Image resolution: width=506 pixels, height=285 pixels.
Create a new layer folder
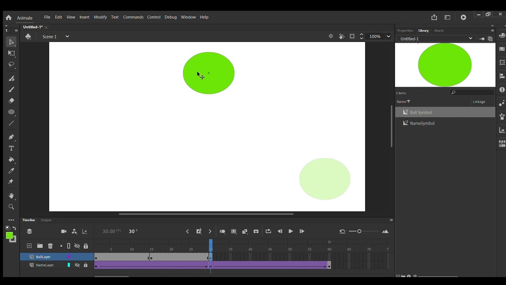40,246
